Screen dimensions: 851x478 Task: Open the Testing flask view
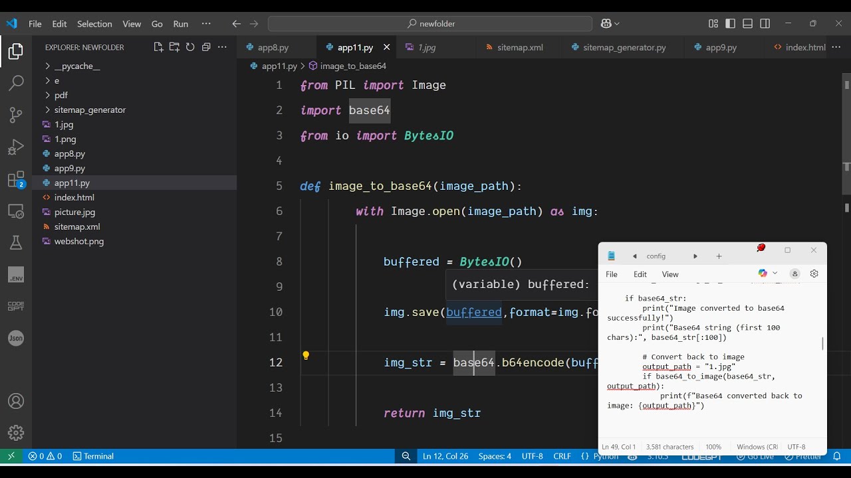coord(16,243)
